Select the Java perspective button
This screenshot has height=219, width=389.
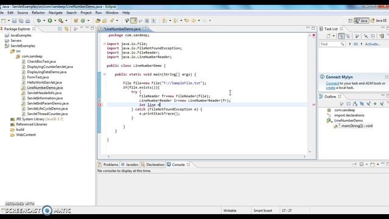point(361,21)
